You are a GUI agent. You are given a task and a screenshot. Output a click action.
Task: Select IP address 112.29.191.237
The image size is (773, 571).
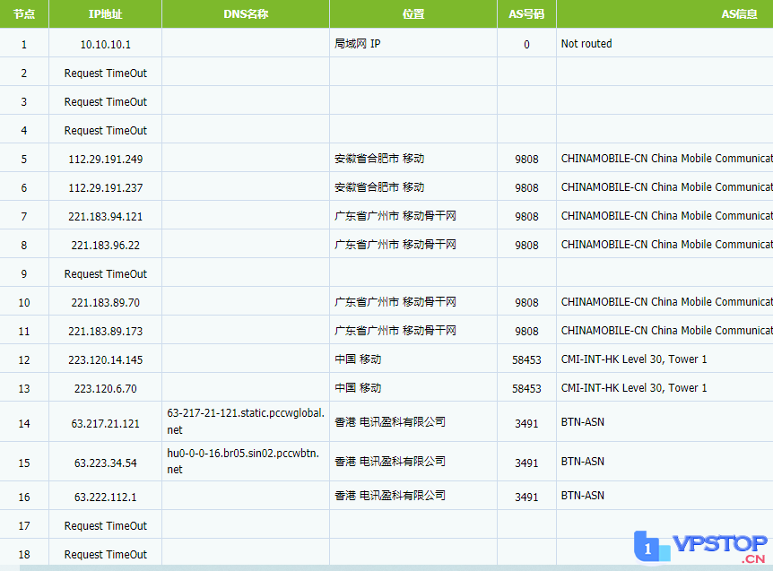106,187
